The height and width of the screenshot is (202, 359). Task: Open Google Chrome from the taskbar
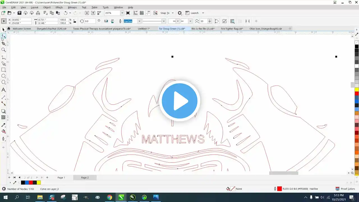(x=109, y=198)
